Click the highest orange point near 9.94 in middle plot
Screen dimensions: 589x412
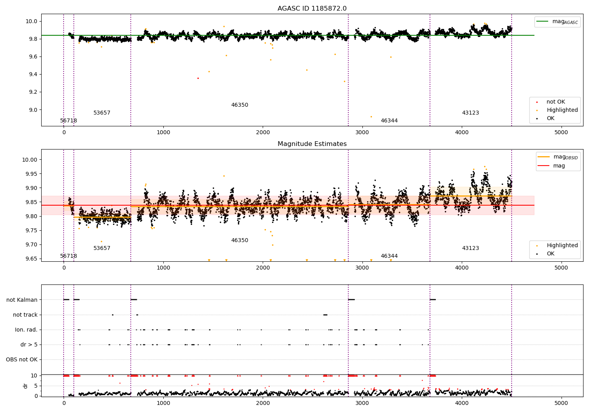point(224,176)
